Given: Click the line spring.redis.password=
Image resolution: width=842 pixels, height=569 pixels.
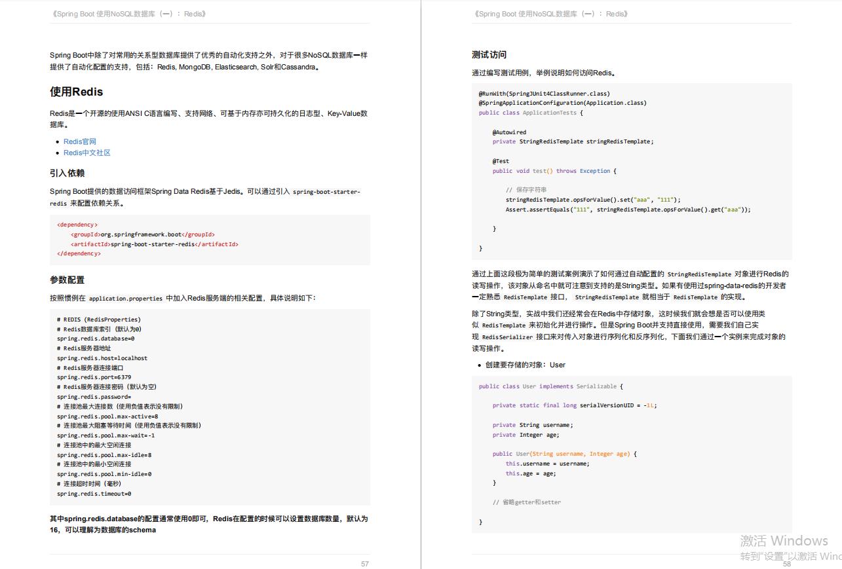Looking at the screenshot, I should click(x=94, y=397).
